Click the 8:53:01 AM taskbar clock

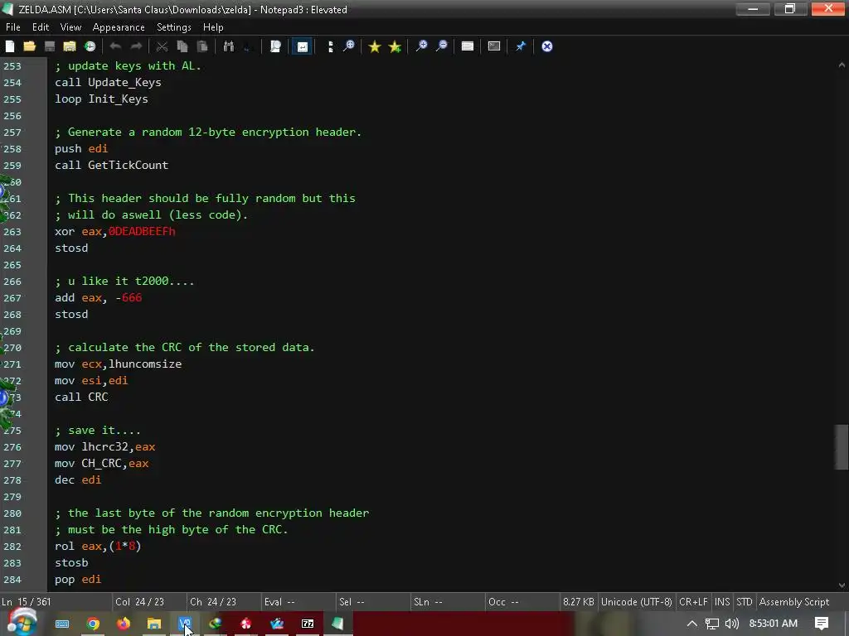pos(774,624)
